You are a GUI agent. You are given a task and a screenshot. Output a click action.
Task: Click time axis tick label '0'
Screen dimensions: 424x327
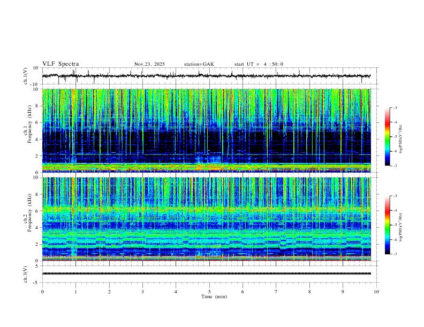coord(42,292)
